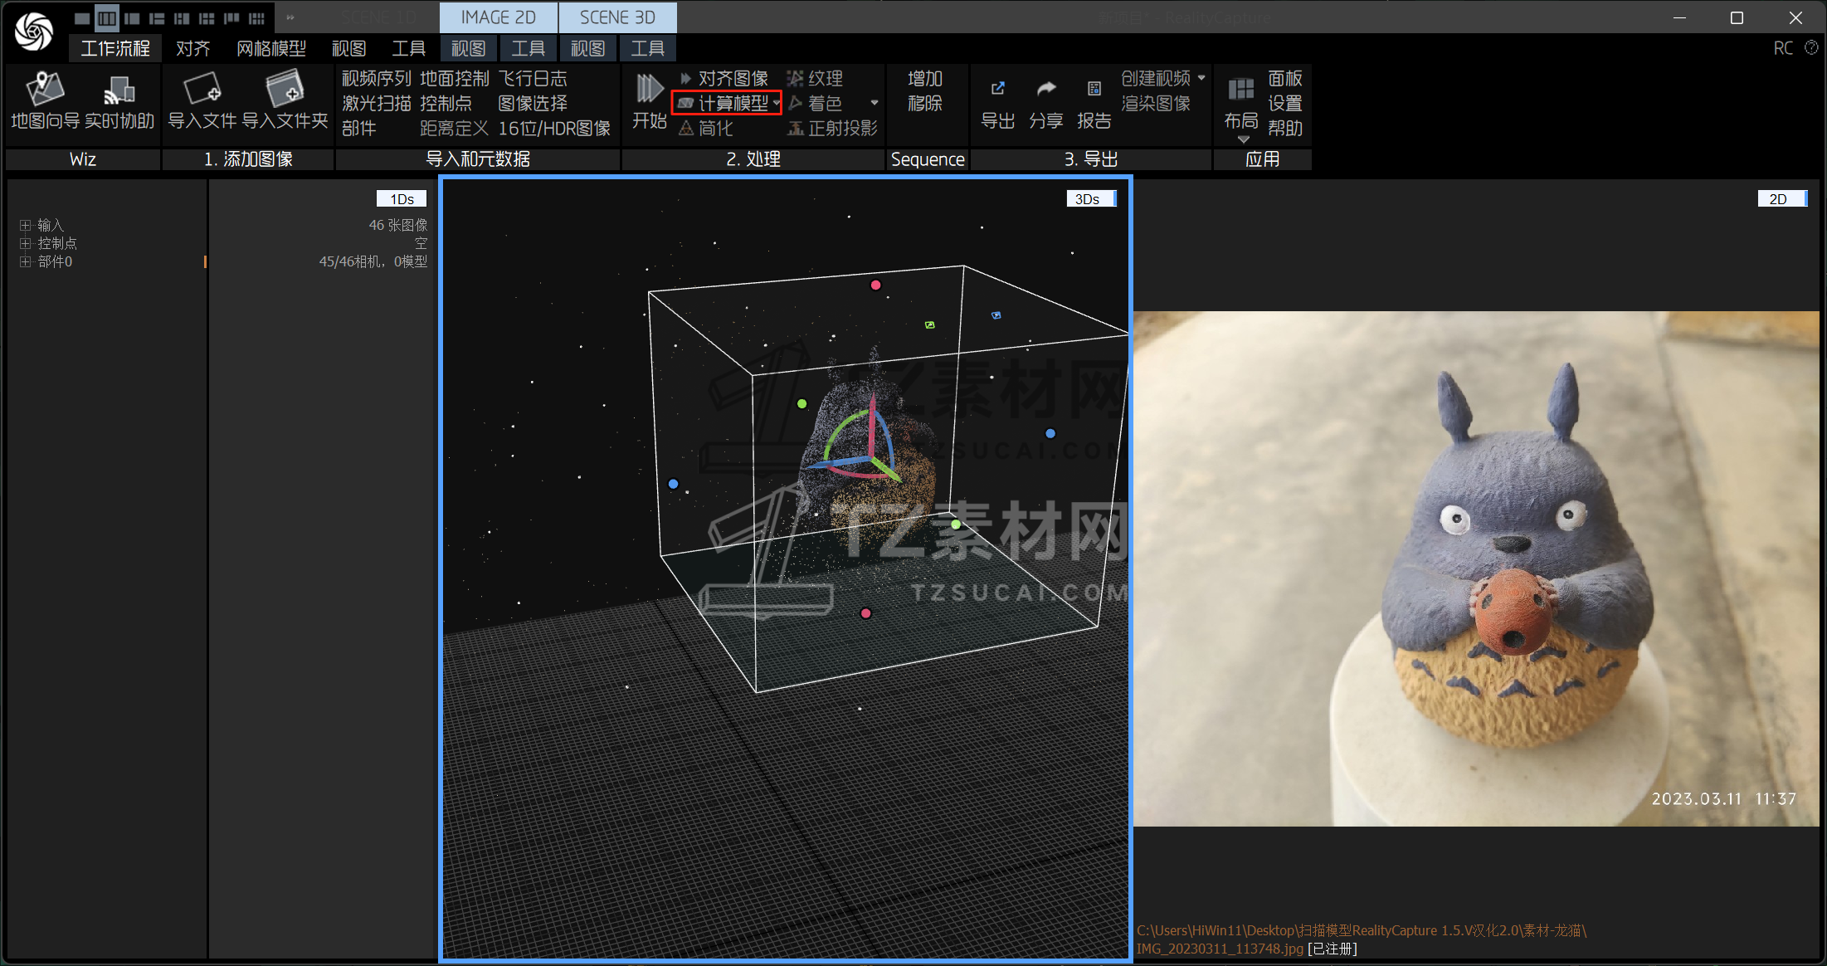Click the 3Ds view label
This screenshot has width=1827, height=966.
[x=1091, y=199]
